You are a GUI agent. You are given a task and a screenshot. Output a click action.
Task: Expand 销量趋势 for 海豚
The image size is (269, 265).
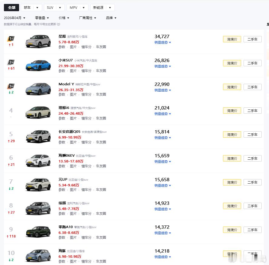coord(163,257)
